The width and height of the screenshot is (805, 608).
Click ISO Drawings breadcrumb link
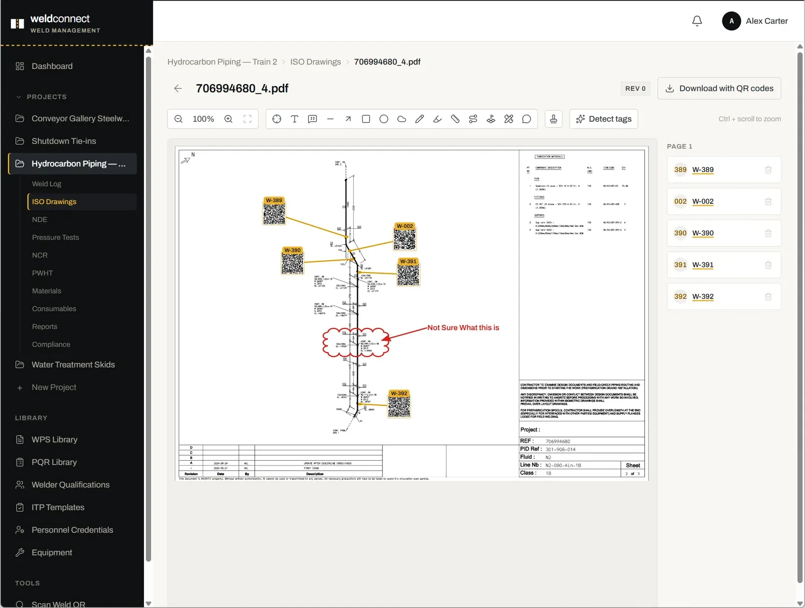point(315,62)
